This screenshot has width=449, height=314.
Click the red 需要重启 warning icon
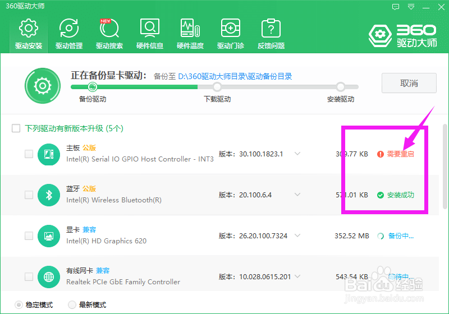click(381, 154)
